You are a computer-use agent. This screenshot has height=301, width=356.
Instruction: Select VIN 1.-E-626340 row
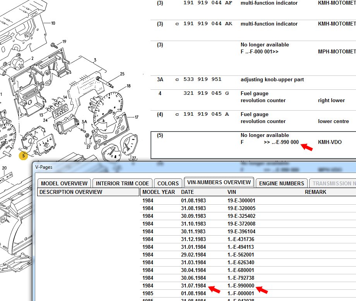point(241,262)
